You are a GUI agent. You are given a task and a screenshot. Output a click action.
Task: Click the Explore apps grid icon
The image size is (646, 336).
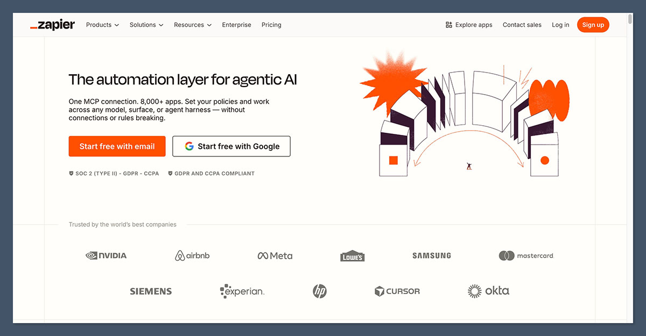tap(449, 25)
